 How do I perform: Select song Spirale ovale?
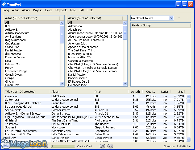pyautogui.click(x=95, y=110)
